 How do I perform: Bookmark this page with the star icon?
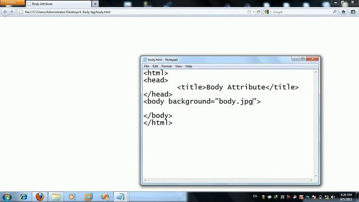249,12
